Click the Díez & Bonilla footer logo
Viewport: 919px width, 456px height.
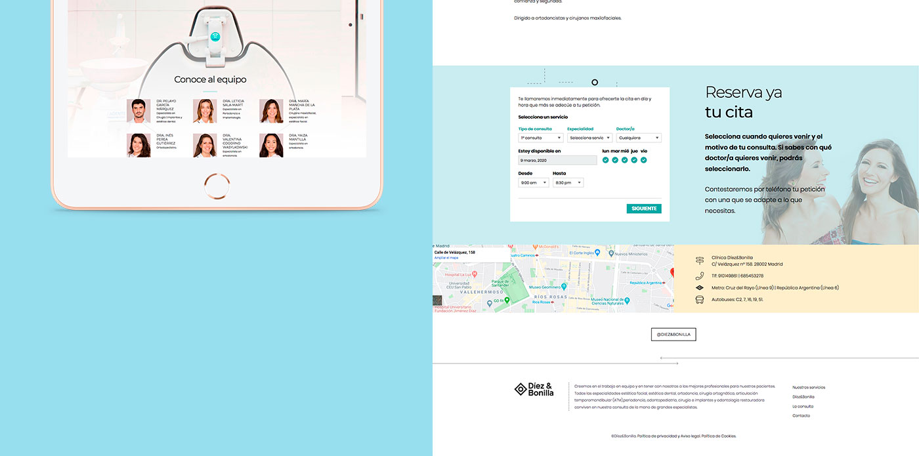tap(534, 389)
